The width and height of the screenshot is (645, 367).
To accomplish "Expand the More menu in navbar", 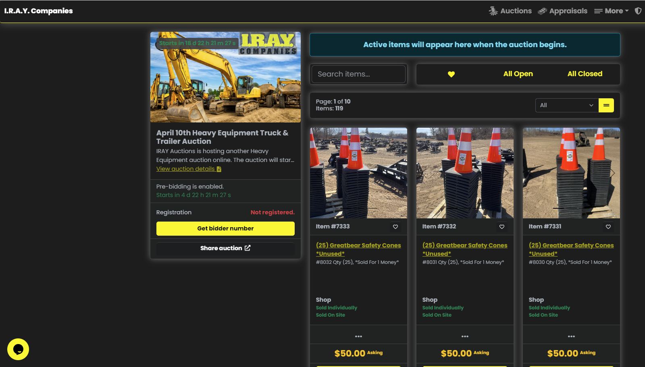I will 611,11.
